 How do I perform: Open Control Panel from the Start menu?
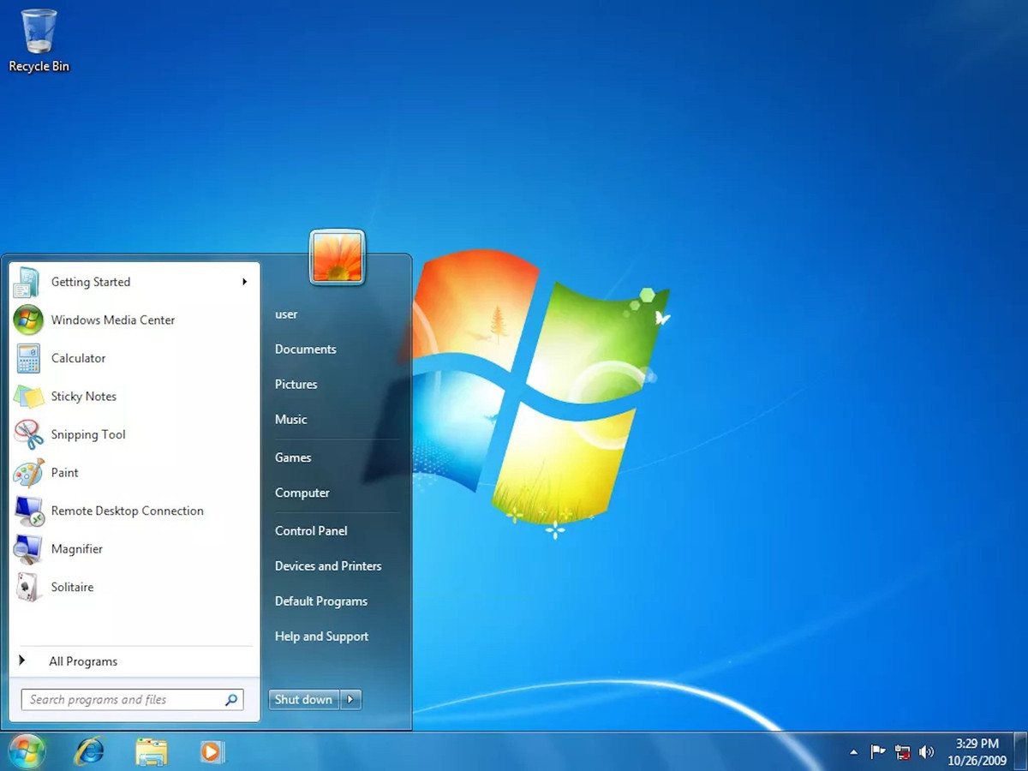pos(311,530)
